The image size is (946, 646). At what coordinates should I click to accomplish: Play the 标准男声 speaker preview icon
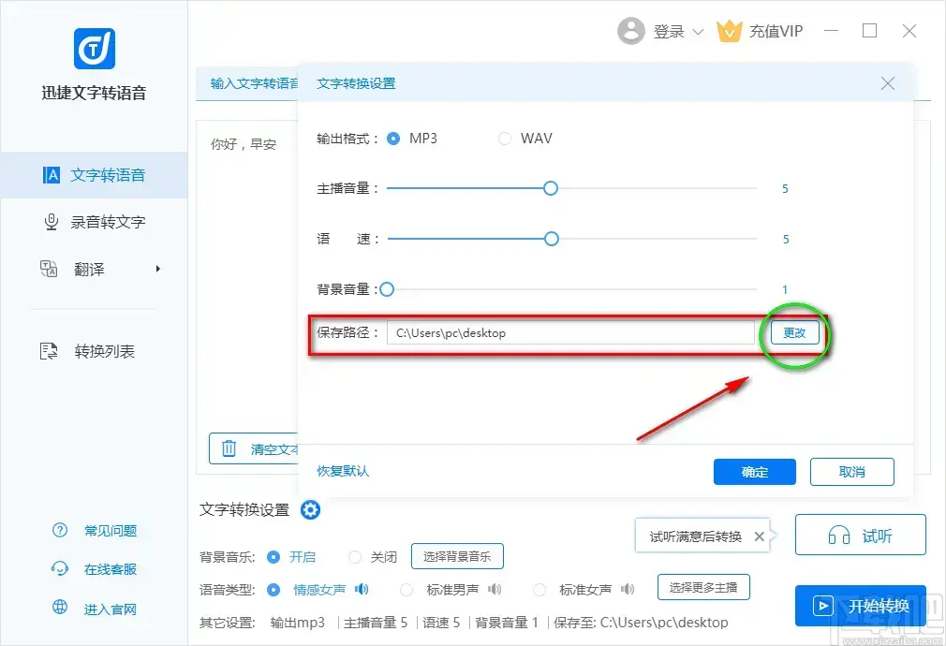[495, 590]
